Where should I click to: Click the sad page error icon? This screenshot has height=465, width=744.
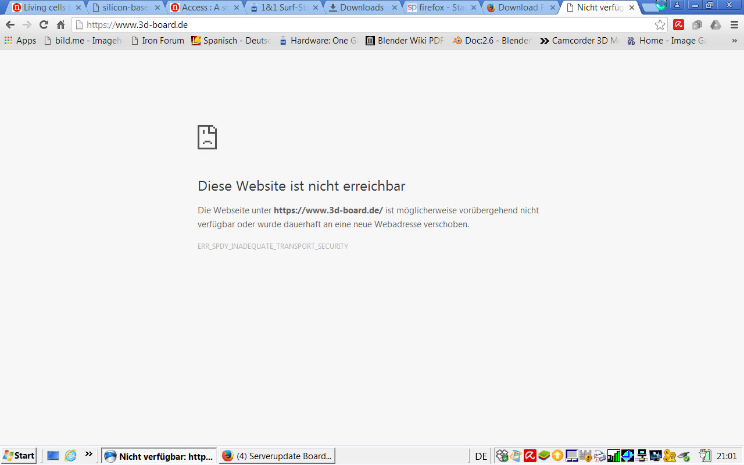pos(207,137)
